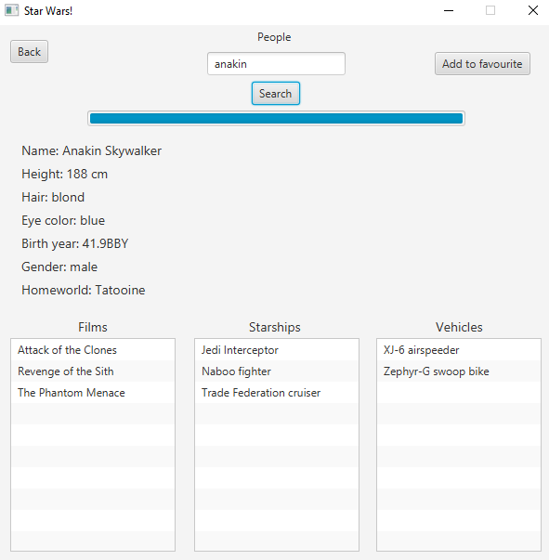
Task: Close the Star Wars! window
Action: (533, 10)
